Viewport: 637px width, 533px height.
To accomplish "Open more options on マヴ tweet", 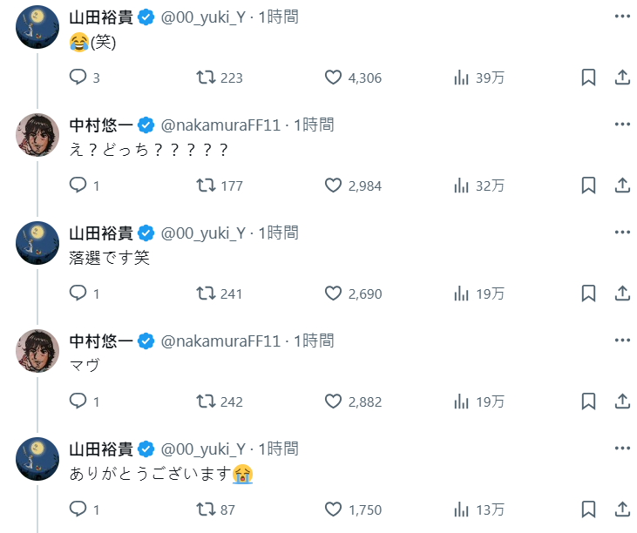I will point(622,341).
